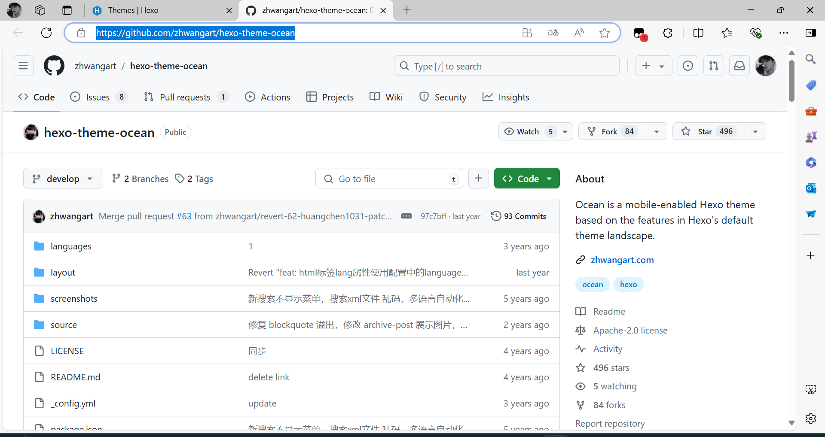Viewport: 825px width, 437px height.
Task: Add file using the plus button
Action: pos(479,178)
